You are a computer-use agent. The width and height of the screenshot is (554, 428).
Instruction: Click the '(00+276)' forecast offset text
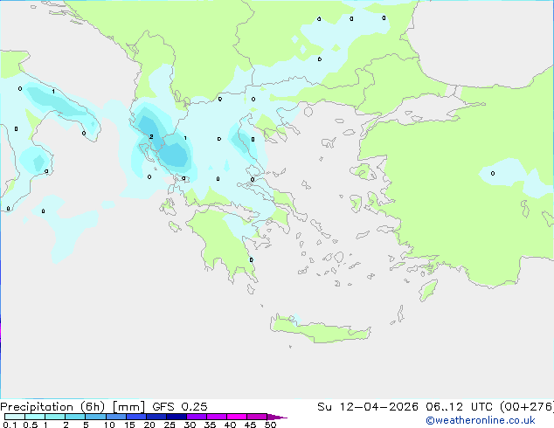pos(526,407)
